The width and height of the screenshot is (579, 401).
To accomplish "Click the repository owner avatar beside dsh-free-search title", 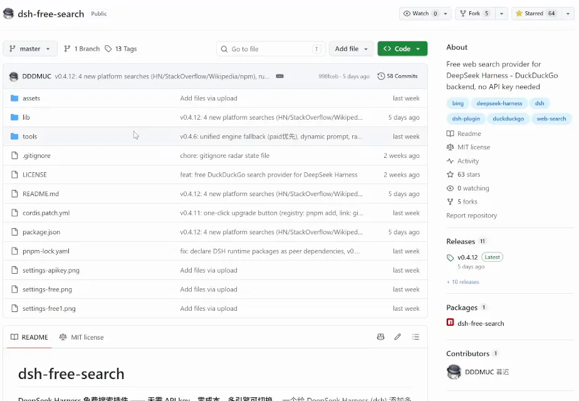I will click(x=9, y=14).
